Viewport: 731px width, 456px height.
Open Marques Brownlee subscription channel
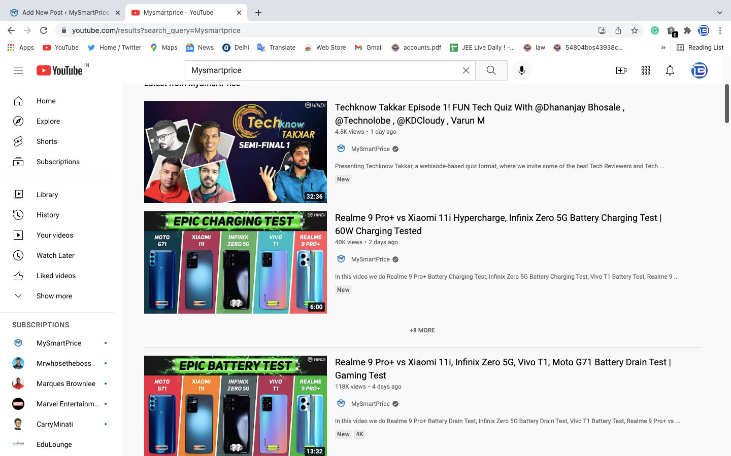(57, 384)
